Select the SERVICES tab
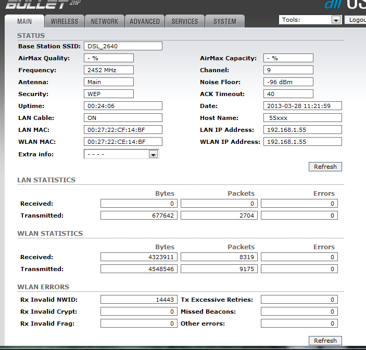 (185, 21)
